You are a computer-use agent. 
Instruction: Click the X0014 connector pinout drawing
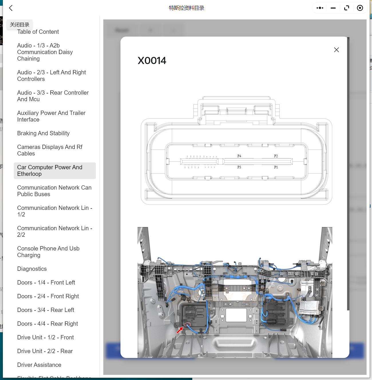coord(236,150)
